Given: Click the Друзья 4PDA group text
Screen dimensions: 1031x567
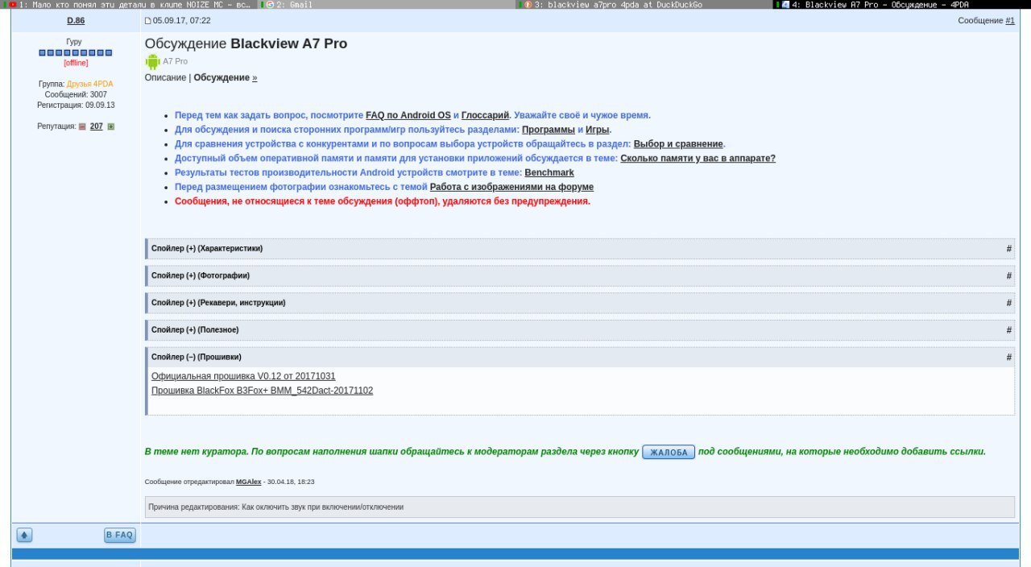Looking at the screenshot, I should point(90,84).
